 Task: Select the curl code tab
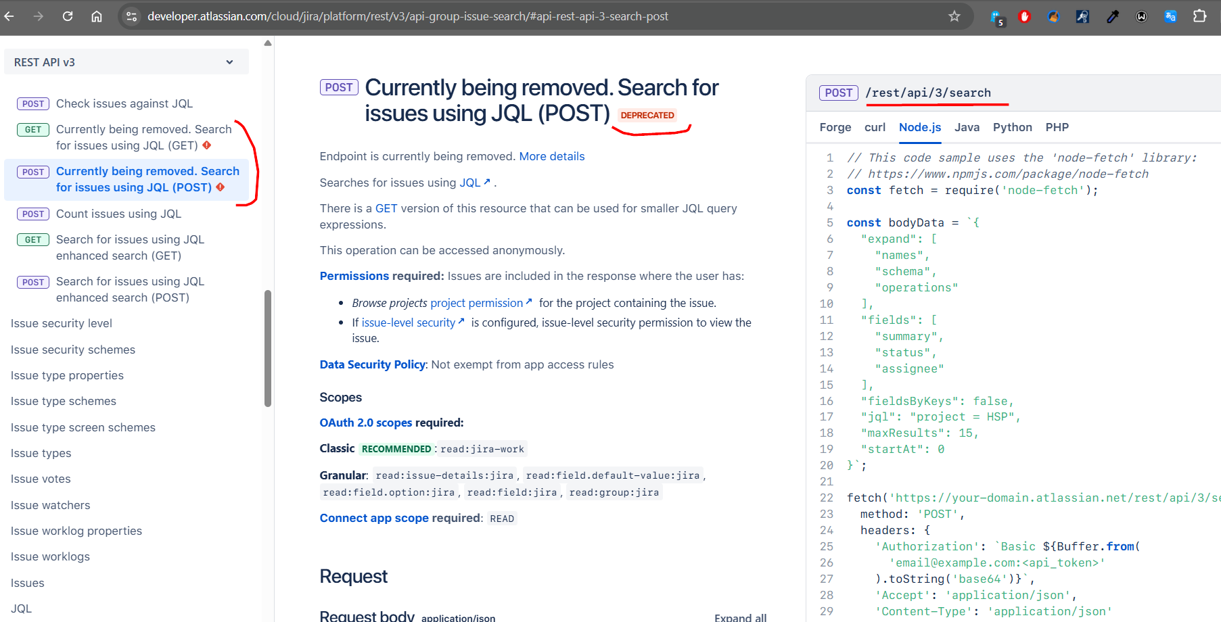point(875,127)
